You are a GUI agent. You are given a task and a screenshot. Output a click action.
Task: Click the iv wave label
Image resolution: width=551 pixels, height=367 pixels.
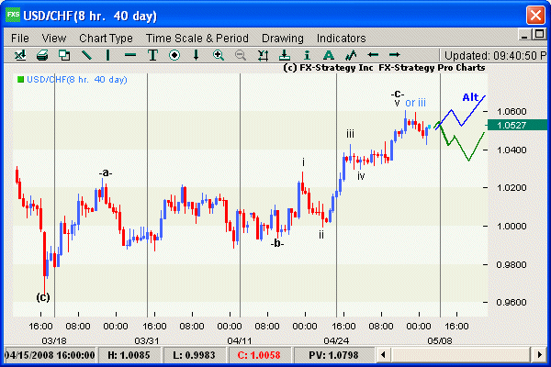[361, 176]
